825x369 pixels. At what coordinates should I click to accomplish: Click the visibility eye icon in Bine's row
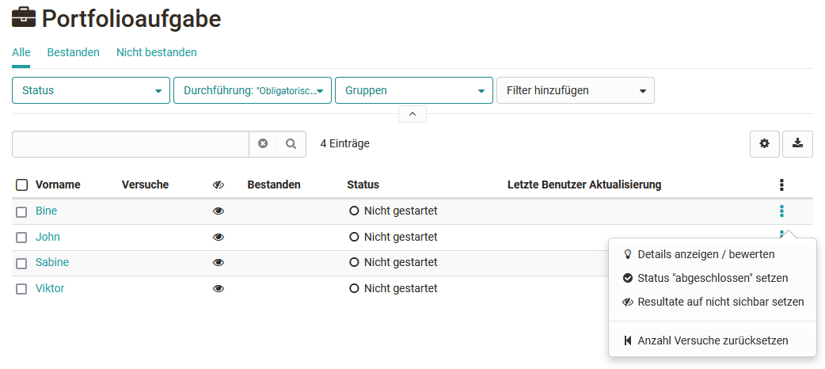click(219, 211)
